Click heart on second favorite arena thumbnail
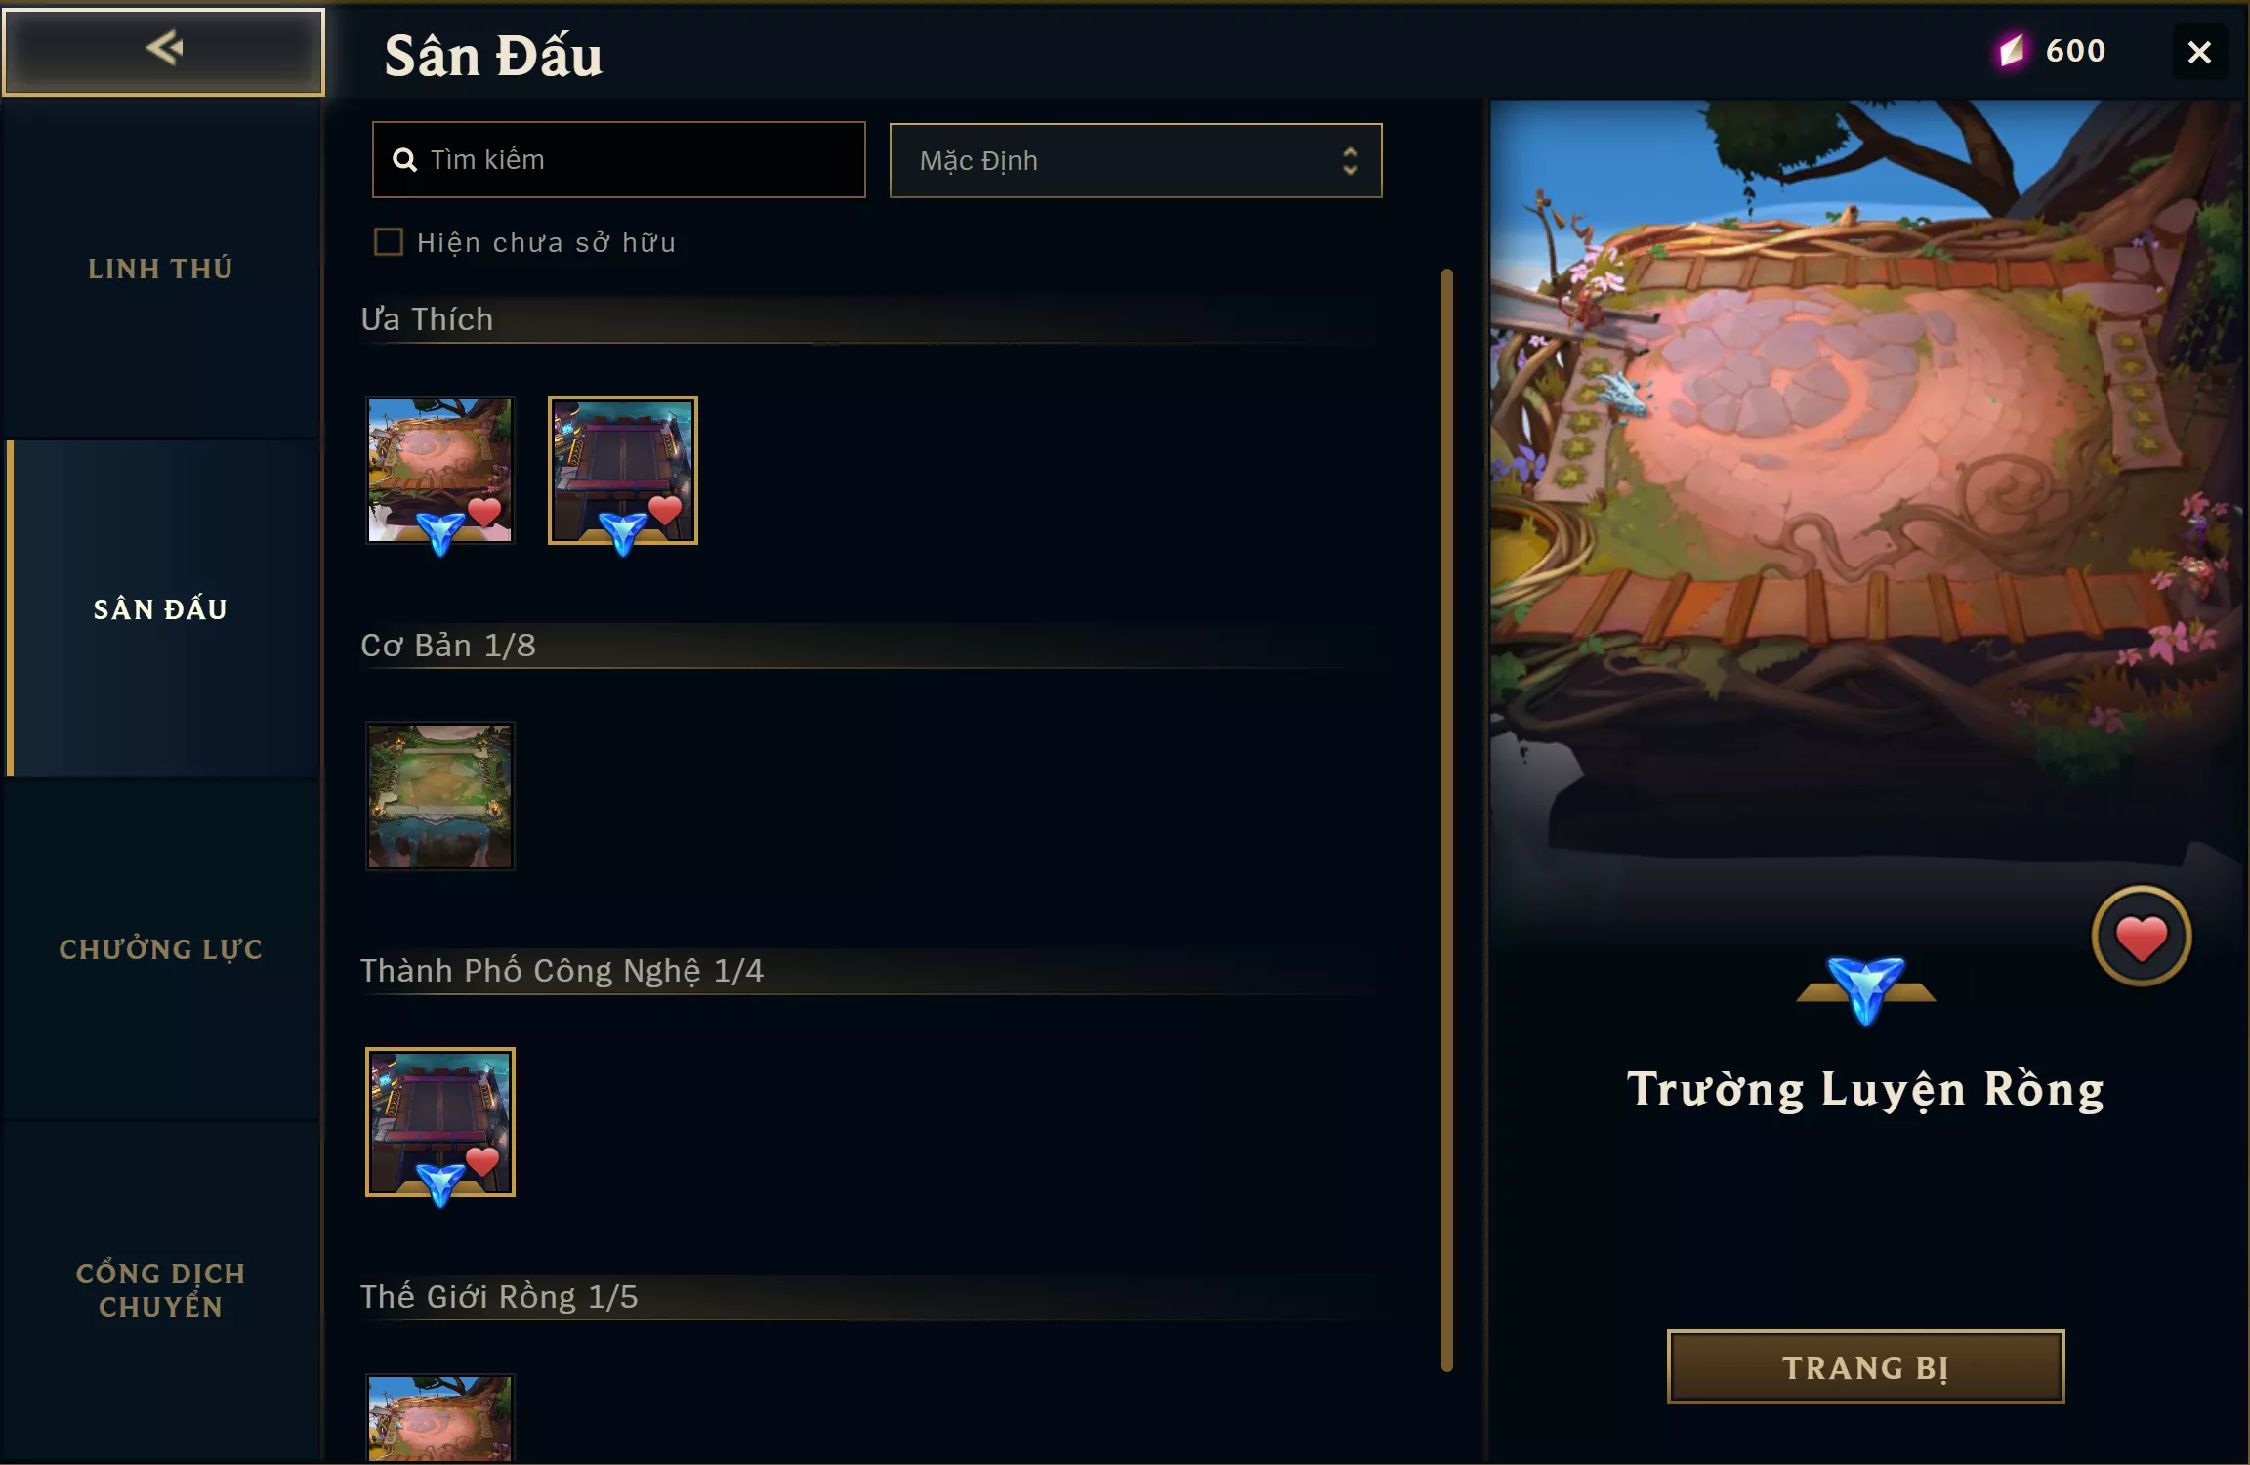This screenshot has height=1465, width=2250. coord(665,510)
